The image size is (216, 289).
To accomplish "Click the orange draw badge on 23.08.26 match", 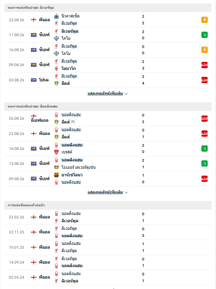I will [x=205, y=20].
